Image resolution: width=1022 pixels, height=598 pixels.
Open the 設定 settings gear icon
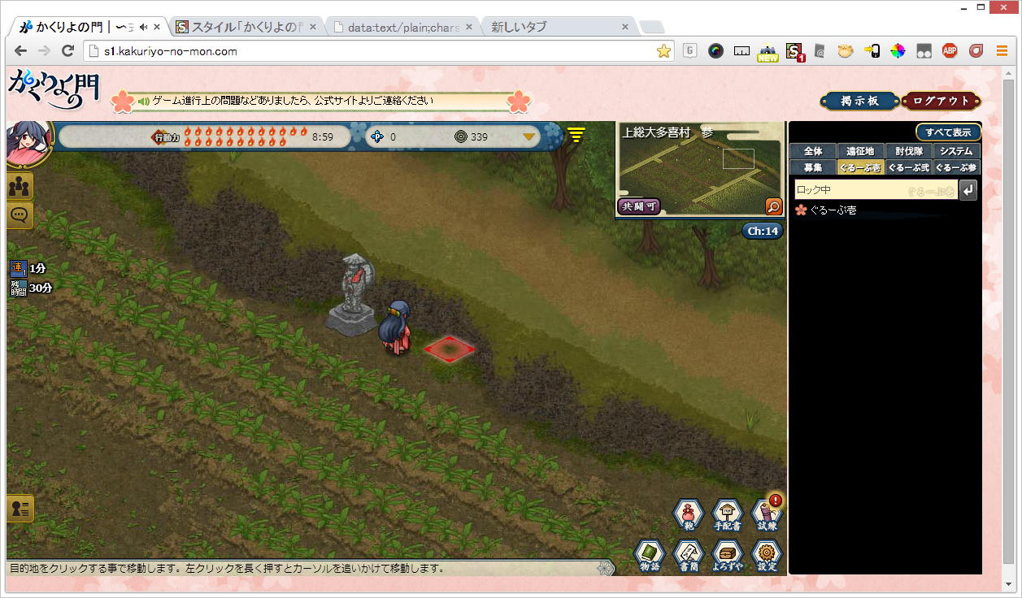(767, 556)
